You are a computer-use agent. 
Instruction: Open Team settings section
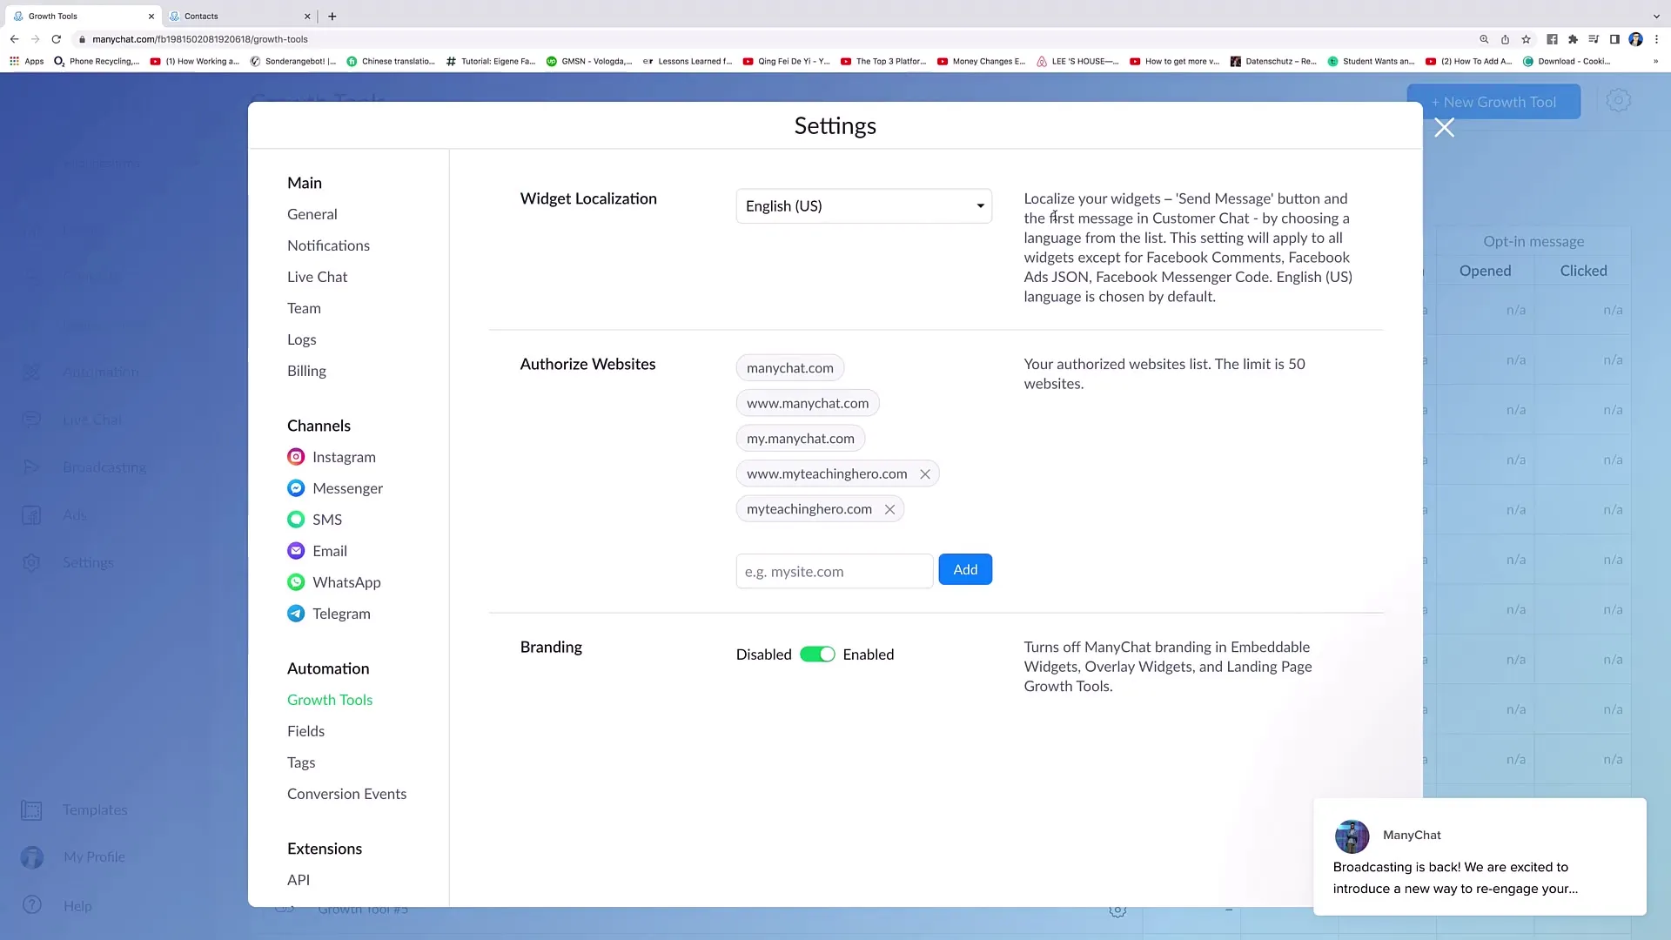click(304, 308)
